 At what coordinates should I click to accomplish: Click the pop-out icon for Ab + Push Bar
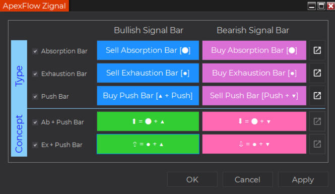coord(317,121)
